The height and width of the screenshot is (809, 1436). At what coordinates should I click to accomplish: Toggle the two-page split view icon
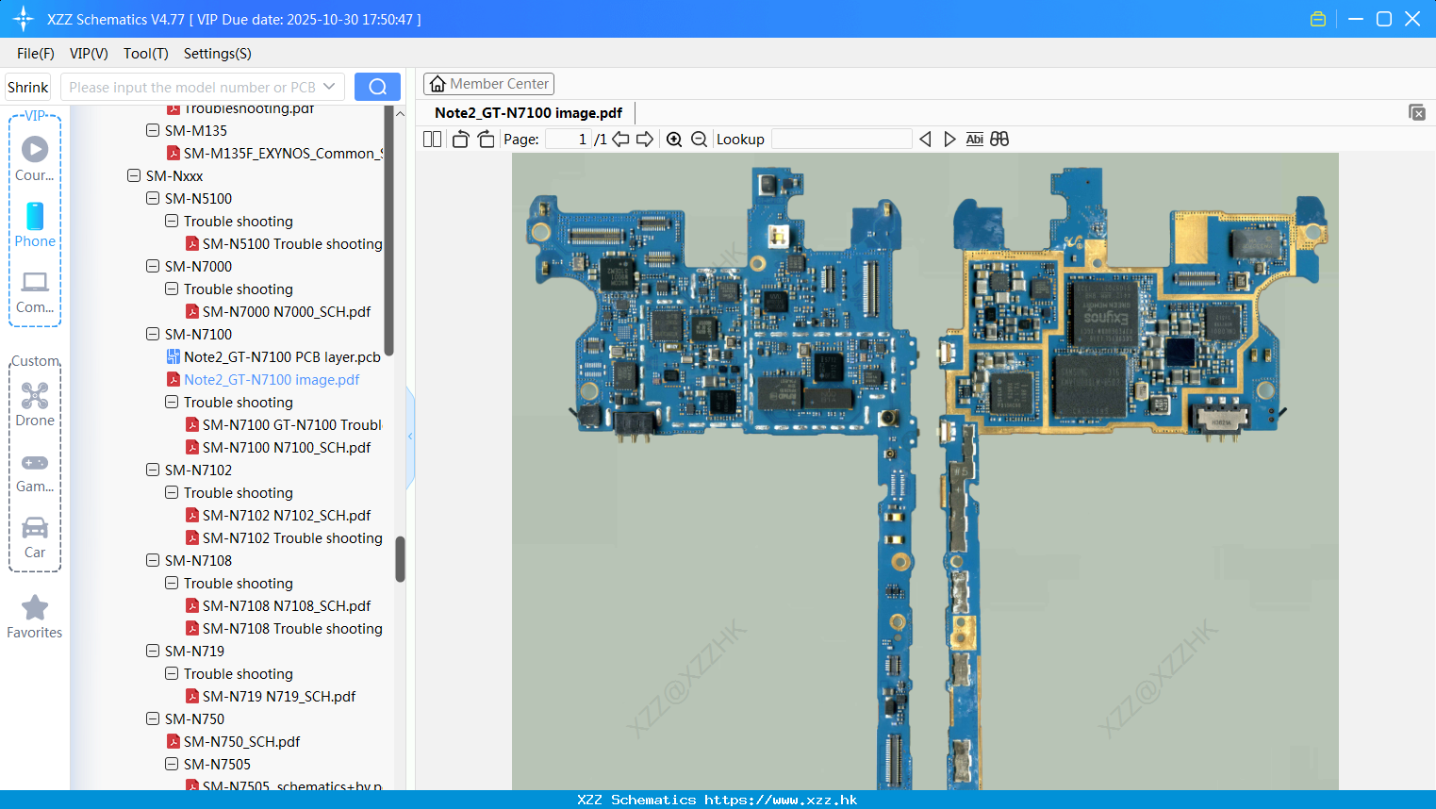click(432, 140)
